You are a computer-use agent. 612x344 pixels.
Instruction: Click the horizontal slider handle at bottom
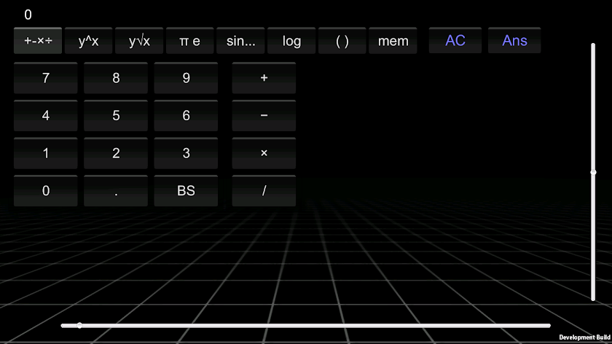point(79,325)
